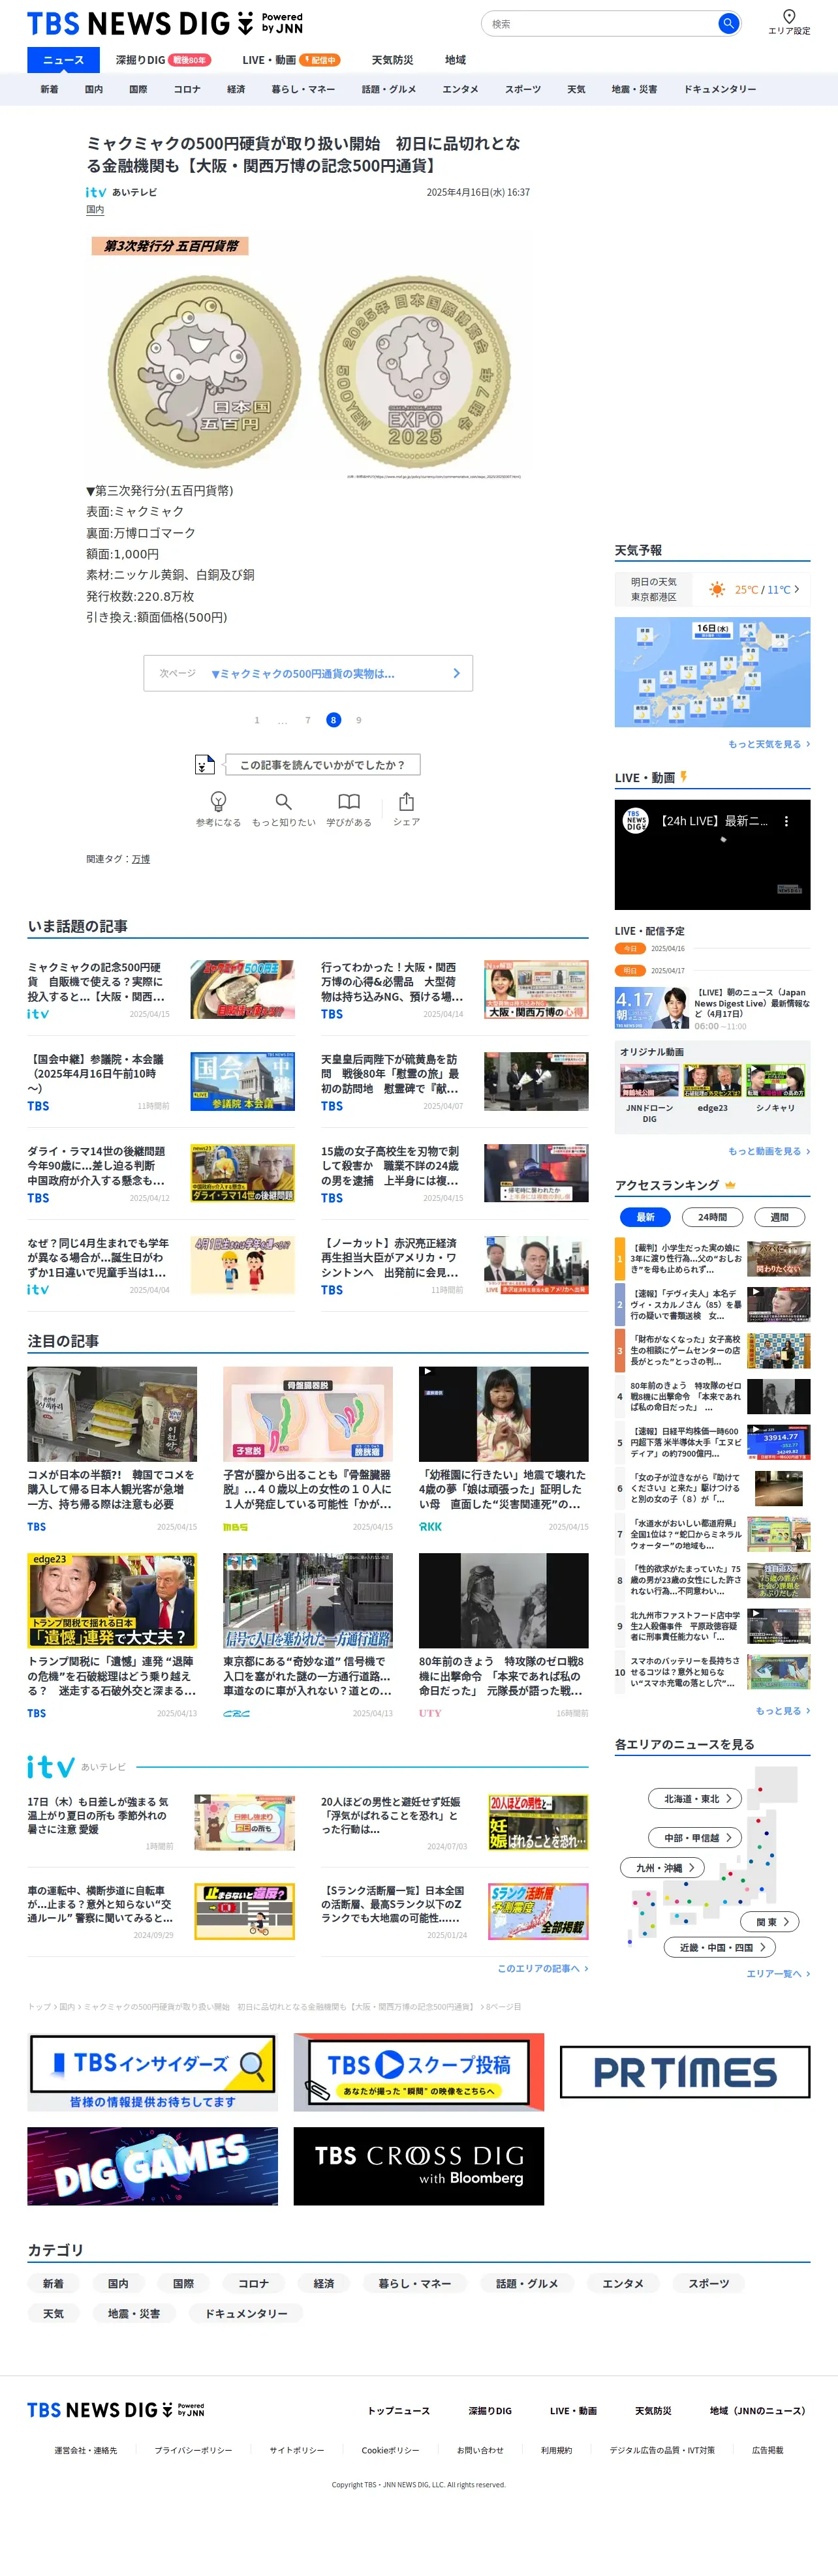Click the 学びがある open book icon

click(x=349, y=801)
